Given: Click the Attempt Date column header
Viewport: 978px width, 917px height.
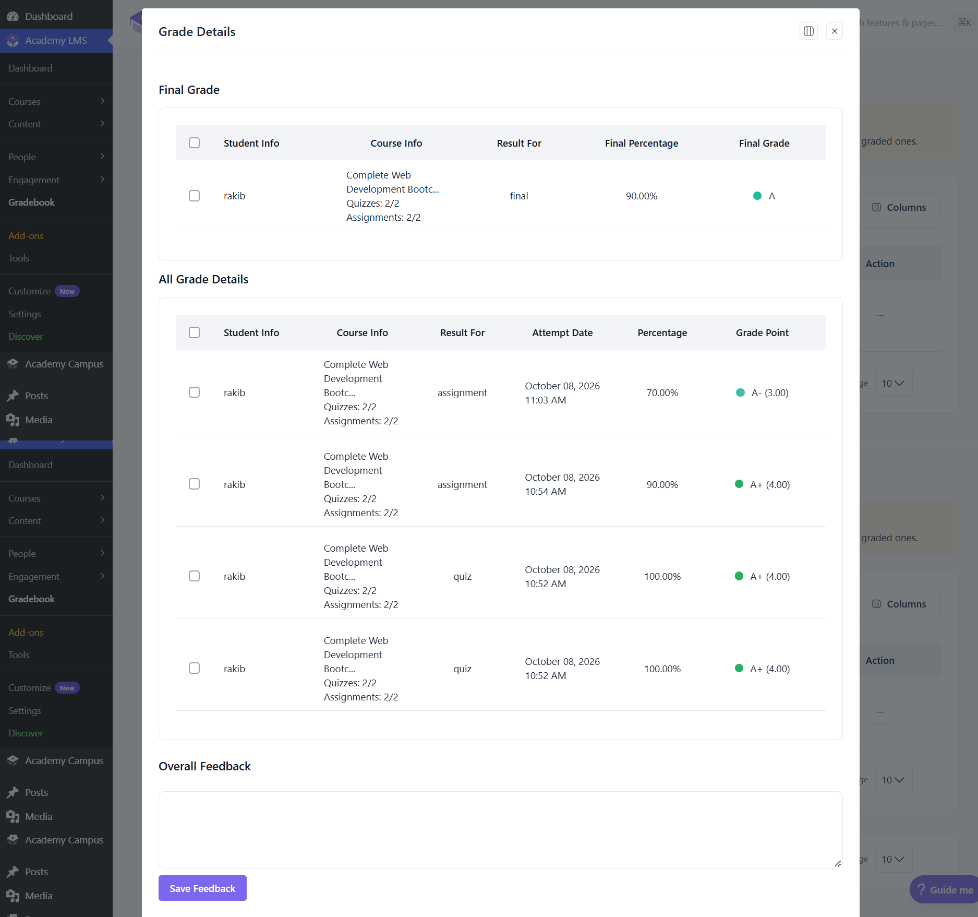Looking at the screenshot, I should point(562,332).
